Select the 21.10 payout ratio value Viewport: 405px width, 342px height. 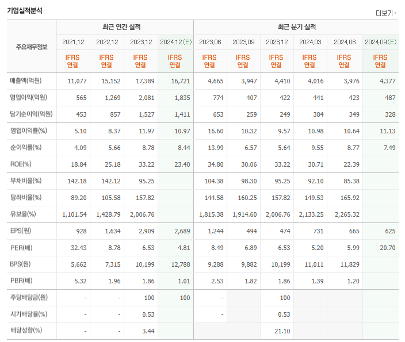point(282,331)
